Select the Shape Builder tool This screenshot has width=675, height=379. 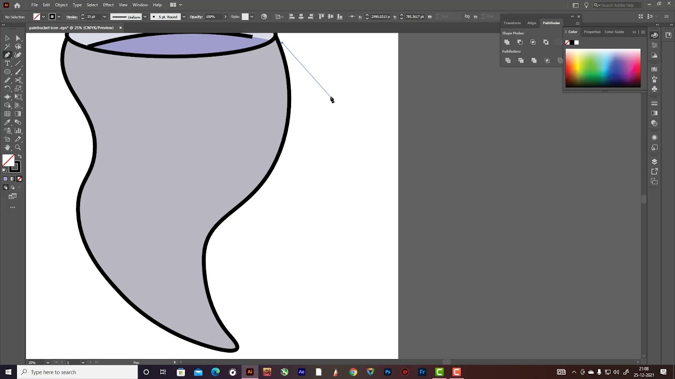click(x=7, y=105)
